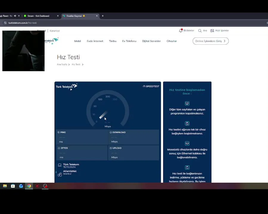268x214 pixels.
Task: Click the Kurumsal link
Action: point(55,31)
